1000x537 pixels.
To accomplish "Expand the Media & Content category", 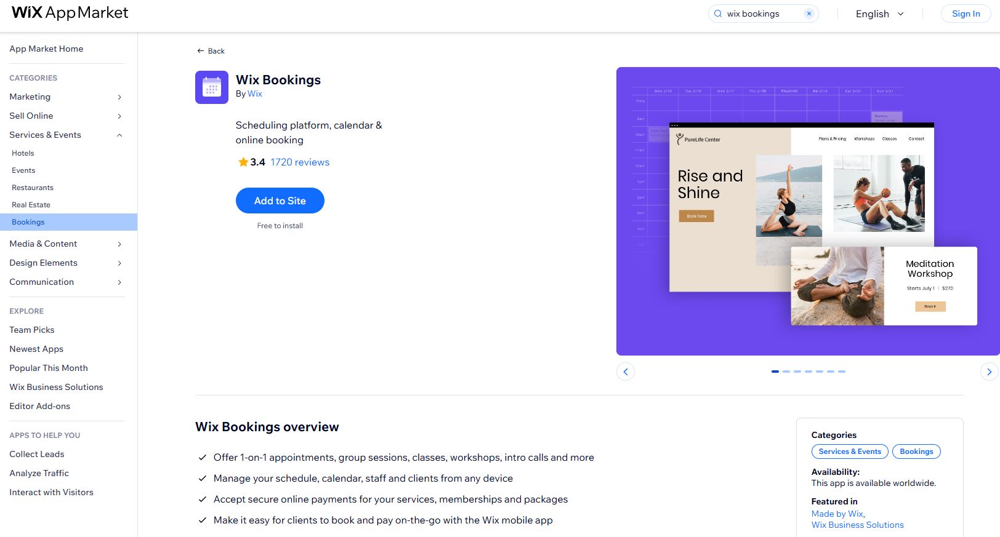I will click(x=119, y=244).
